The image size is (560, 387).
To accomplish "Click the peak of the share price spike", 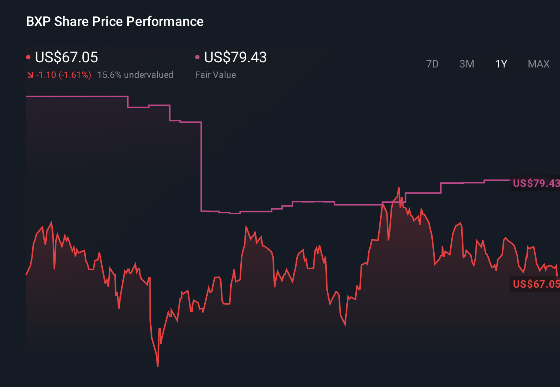I will click(x=399, y=188).
